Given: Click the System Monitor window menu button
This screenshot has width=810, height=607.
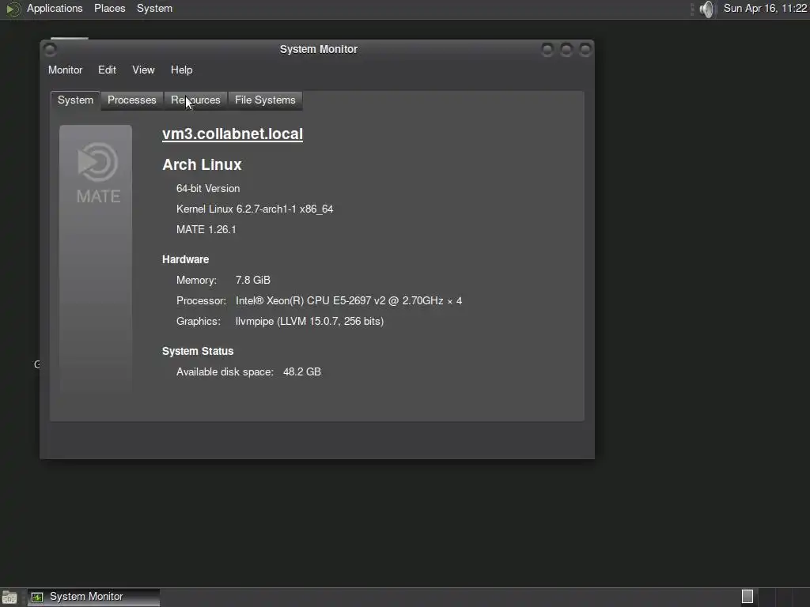Looking at the screenshot, I should coord(50,50).
